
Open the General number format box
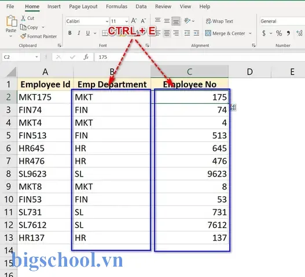point(282,21)
